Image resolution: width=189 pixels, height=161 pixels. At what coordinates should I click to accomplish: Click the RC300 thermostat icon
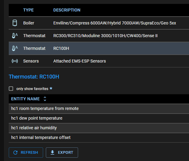click(15, 36)
